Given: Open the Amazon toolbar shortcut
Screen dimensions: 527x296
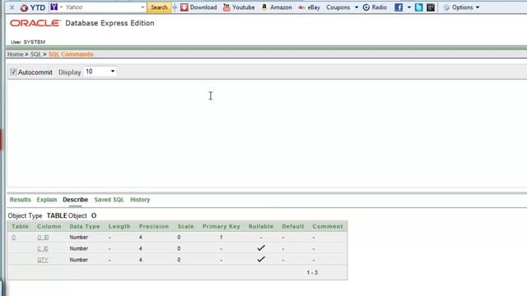Looking at the screenshot, I should (x=277, y=7).
